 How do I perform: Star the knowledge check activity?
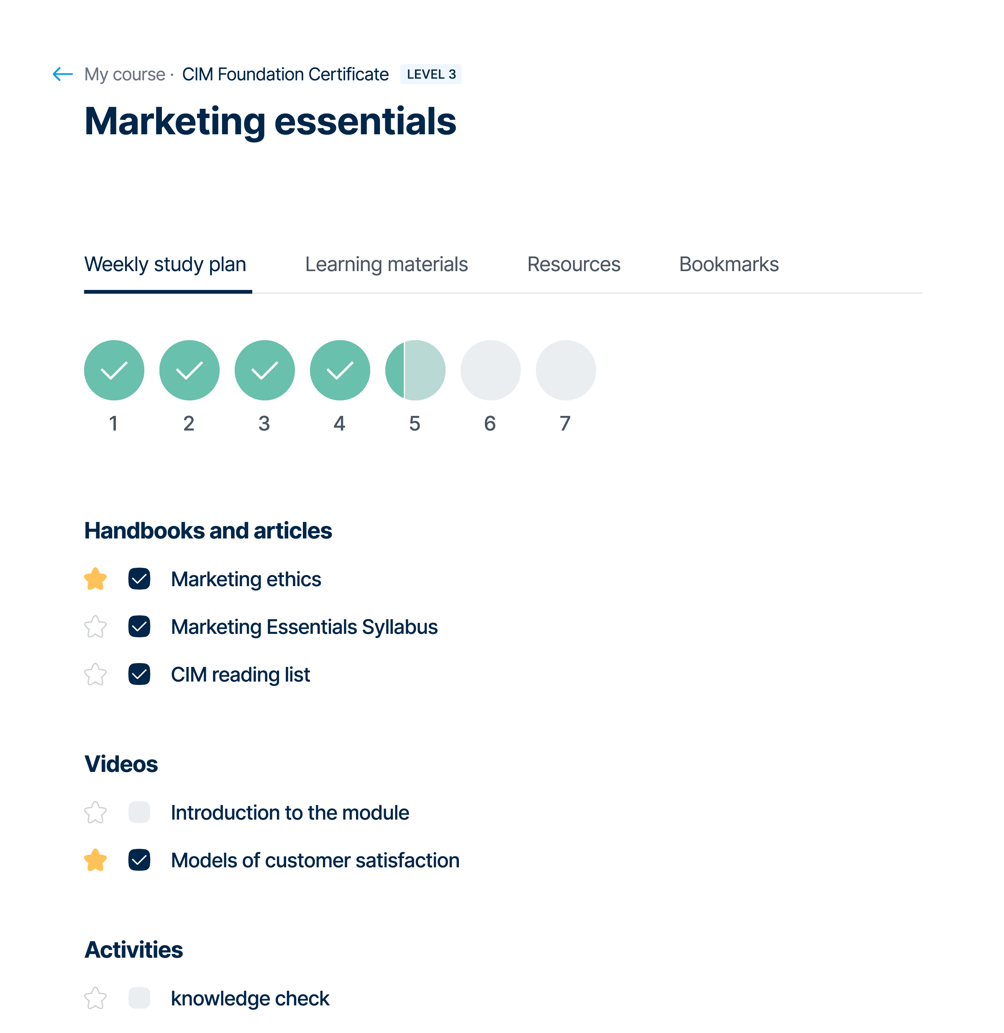point(95,998)
